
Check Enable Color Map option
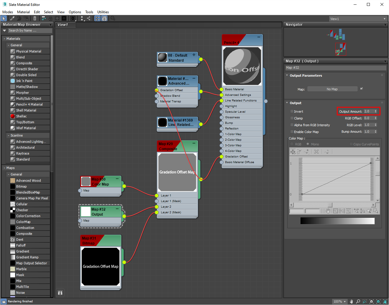292,132
